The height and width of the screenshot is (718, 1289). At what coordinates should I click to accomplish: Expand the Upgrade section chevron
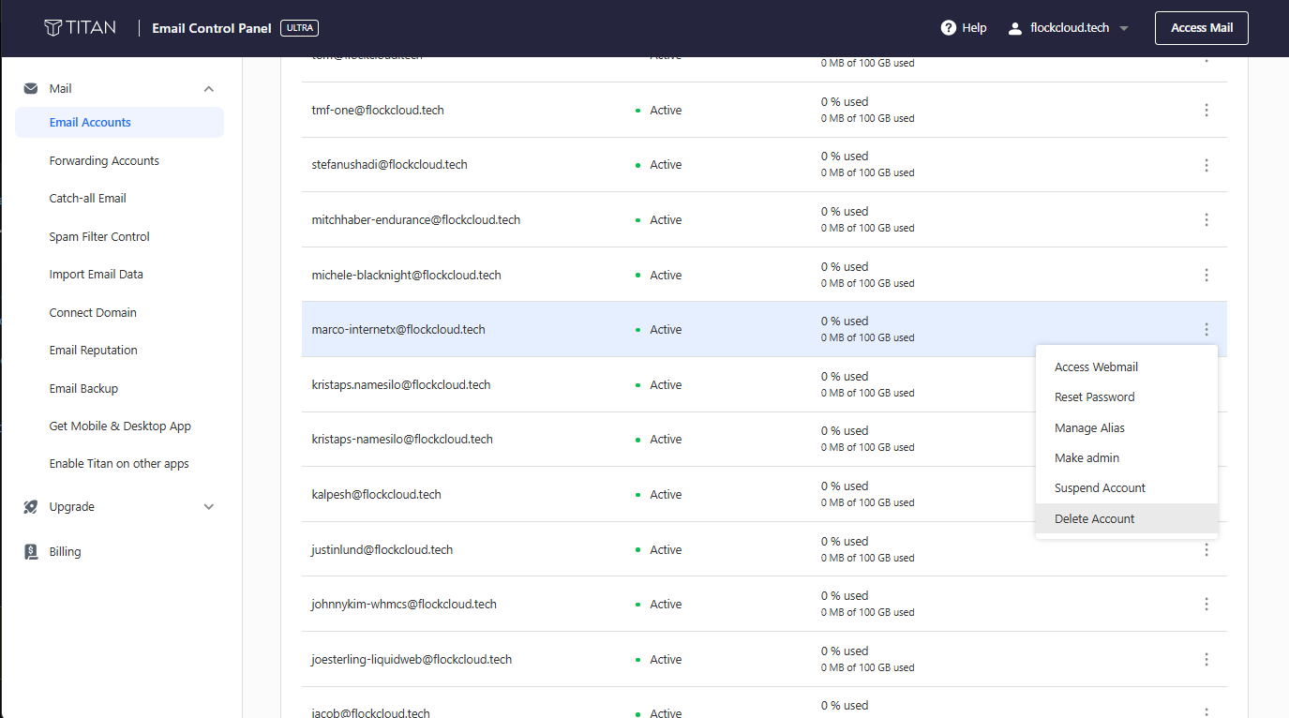[x=209, y=506]
